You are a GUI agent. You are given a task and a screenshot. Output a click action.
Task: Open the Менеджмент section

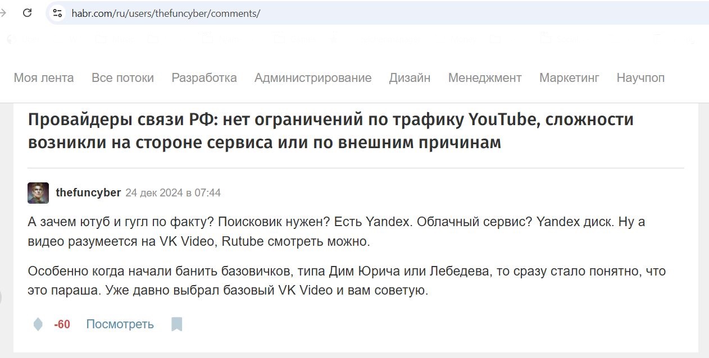pos(485,78)
